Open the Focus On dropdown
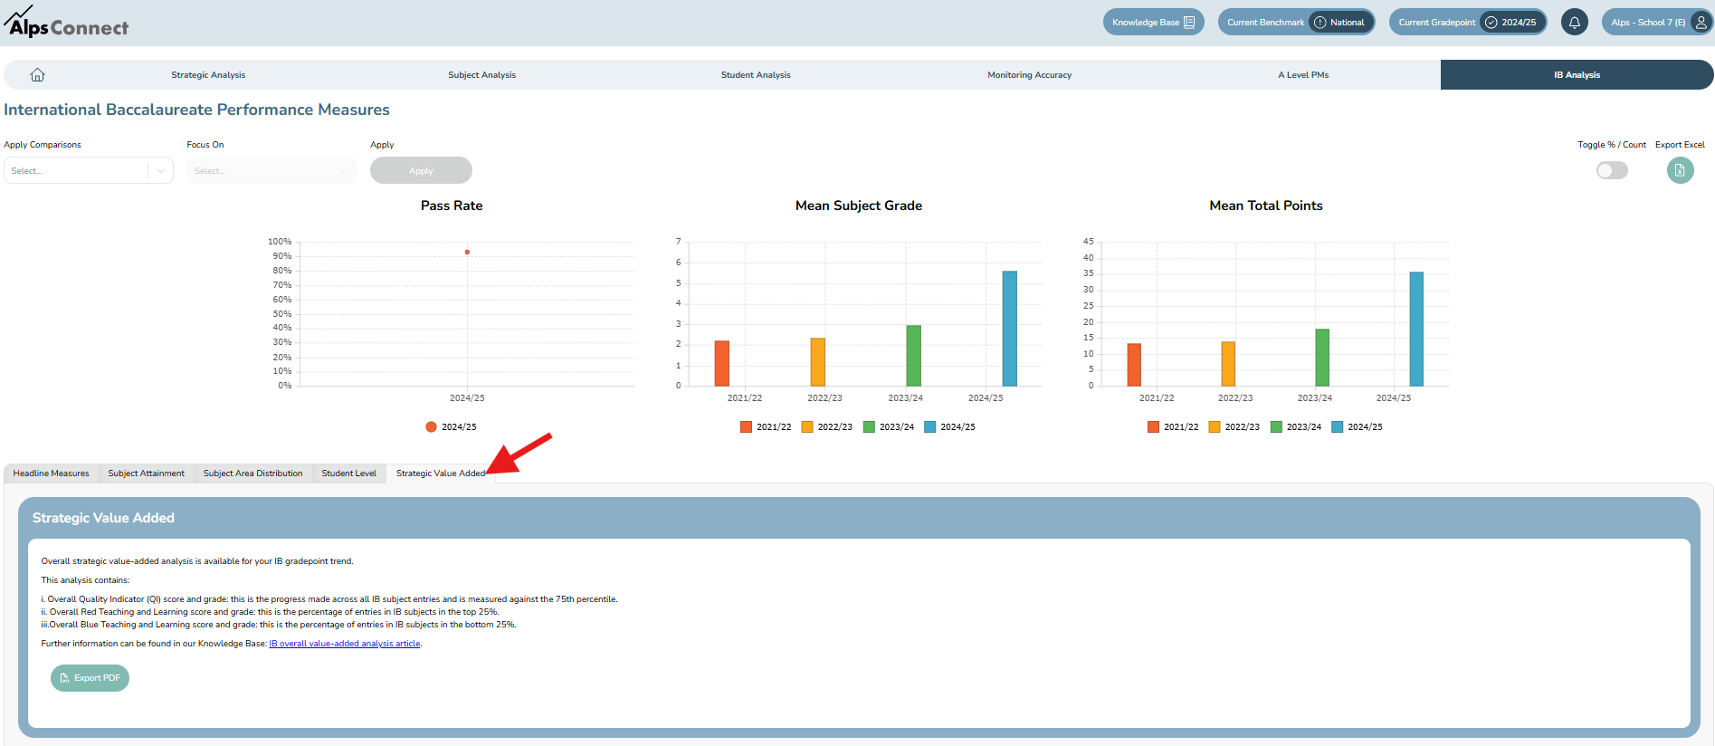1715x746 pixels. click(271, 171)
